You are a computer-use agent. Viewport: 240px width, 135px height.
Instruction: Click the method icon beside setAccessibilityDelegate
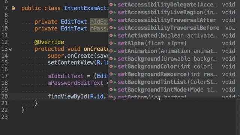(111, 4)
